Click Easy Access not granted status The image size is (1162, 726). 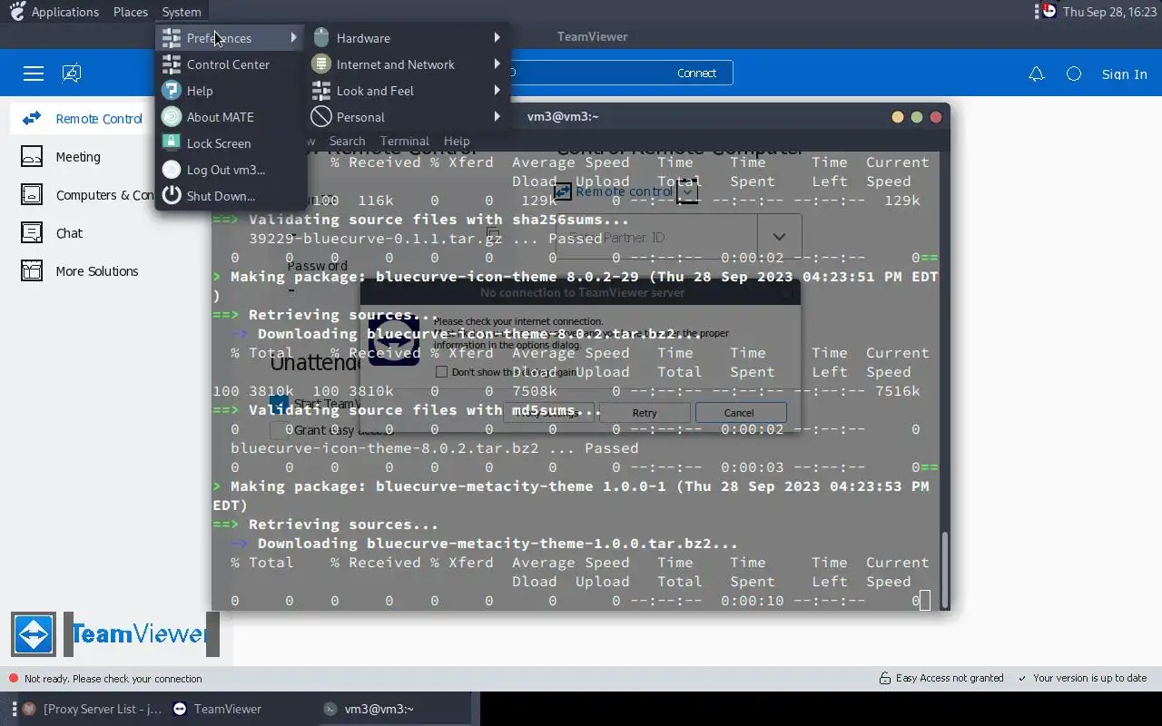[x=941, y=678]
